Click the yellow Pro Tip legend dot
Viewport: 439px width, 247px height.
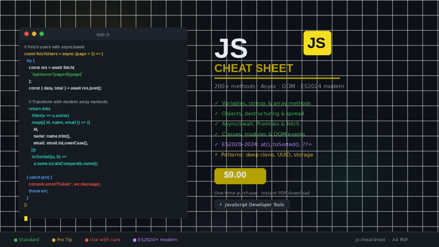(54, 240)
